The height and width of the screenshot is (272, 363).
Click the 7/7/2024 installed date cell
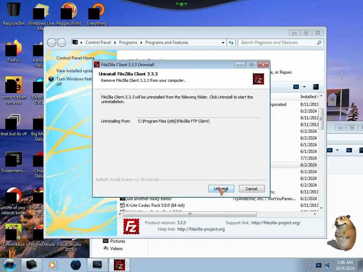[x=308, y=158]
